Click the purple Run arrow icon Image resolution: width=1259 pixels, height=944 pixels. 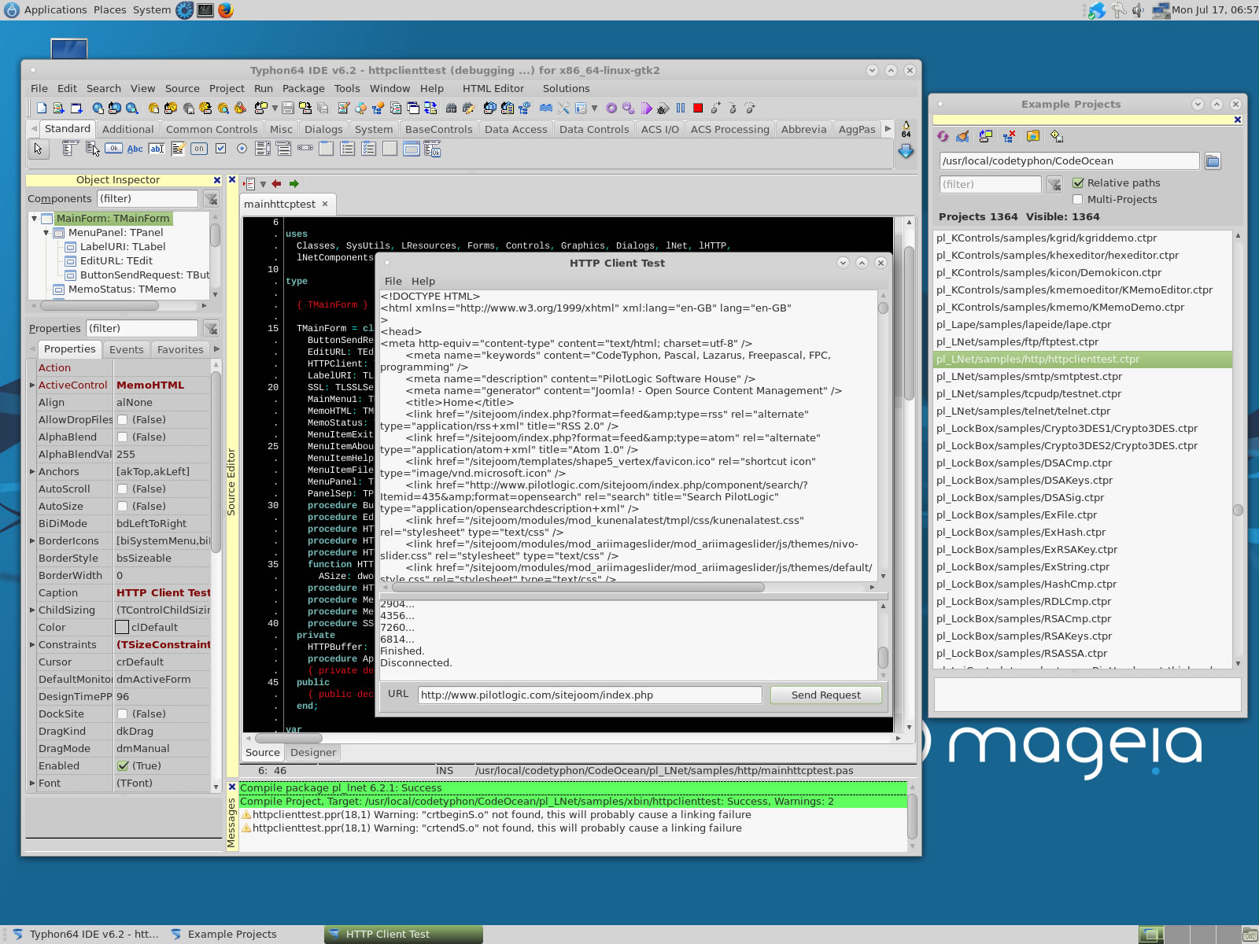pyautogui.click(x=646, y=108)
